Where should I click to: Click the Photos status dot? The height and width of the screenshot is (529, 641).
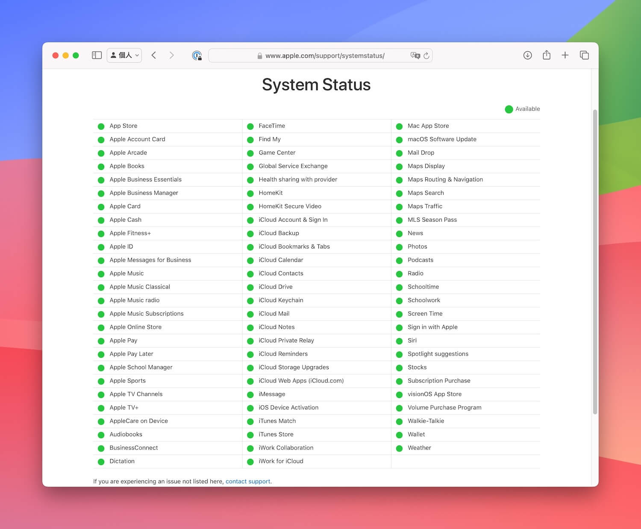tap(400, 247)
